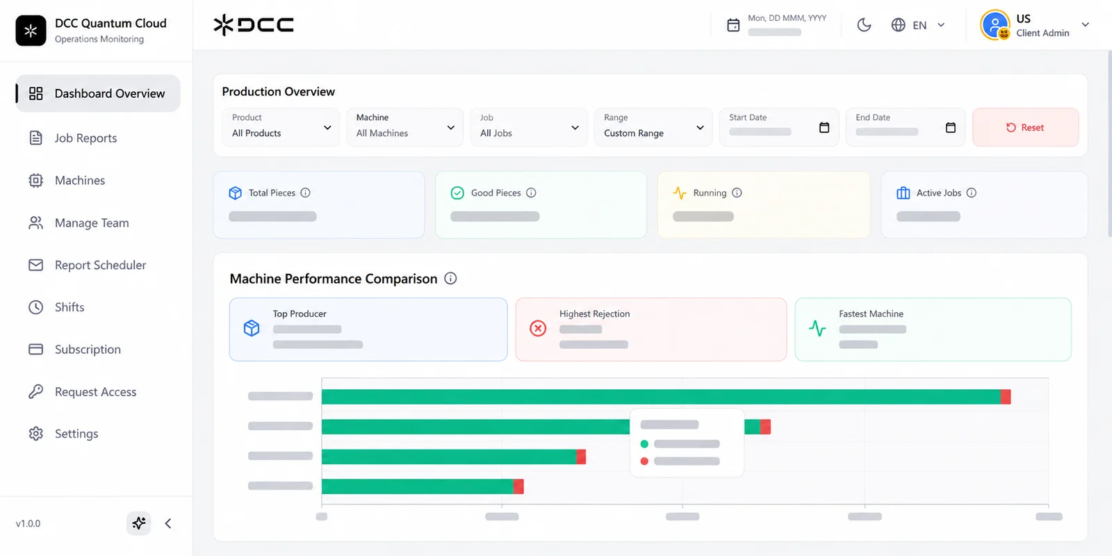Click the DCC Quantum Cloud asterisk logo icon
The width and height of the screenshot is (1112, 556).
pos(31,31)
